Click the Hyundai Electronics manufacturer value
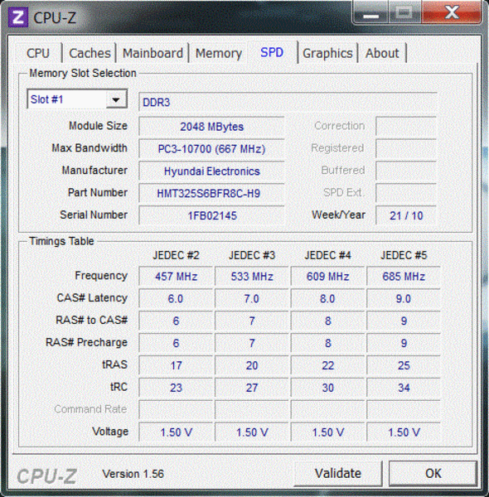Image resolution: width=489 pixels, height=497 pixels. pos(211,171)
